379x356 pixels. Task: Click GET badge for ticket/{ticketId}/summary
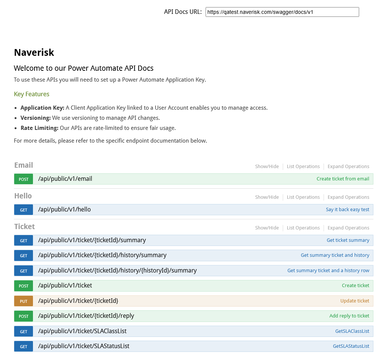(x=24, y=240)
